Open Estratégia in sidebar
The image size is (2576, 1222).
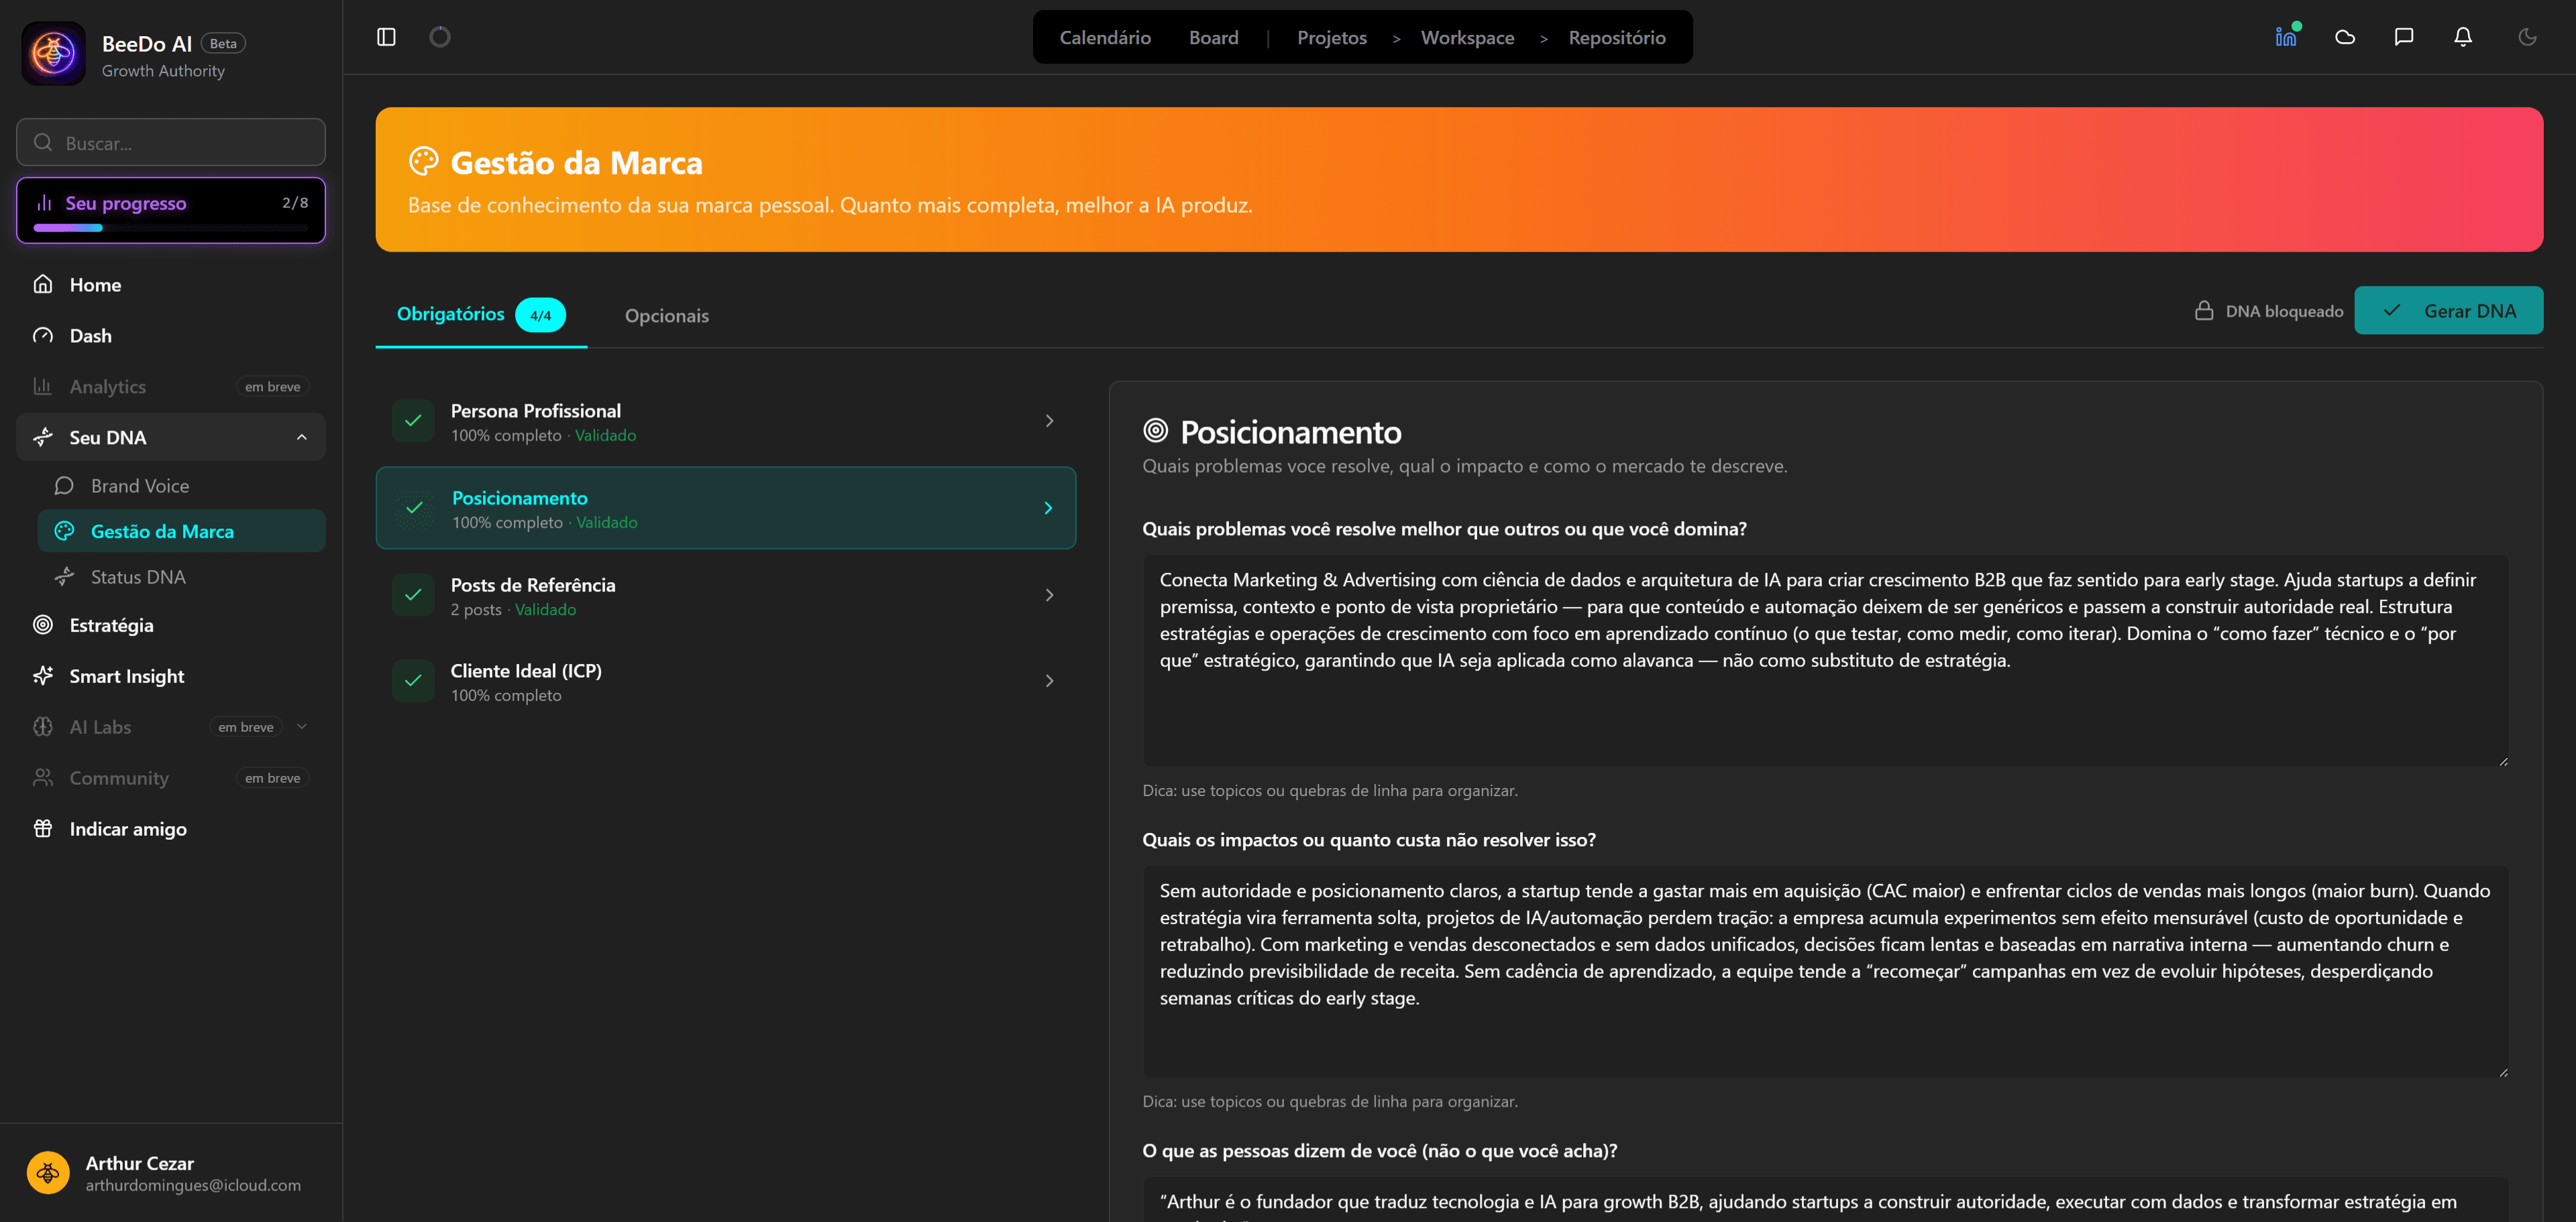tap(171, 625)
